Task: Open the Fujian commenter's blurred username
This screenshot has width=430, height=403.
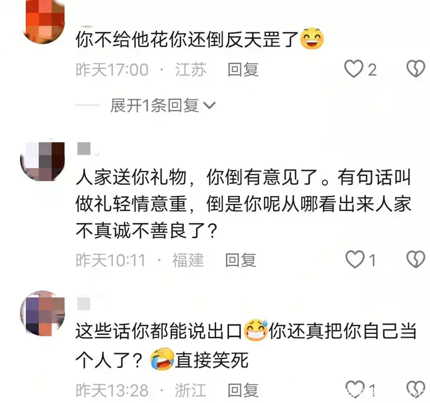Action: (x=84, y=149)
